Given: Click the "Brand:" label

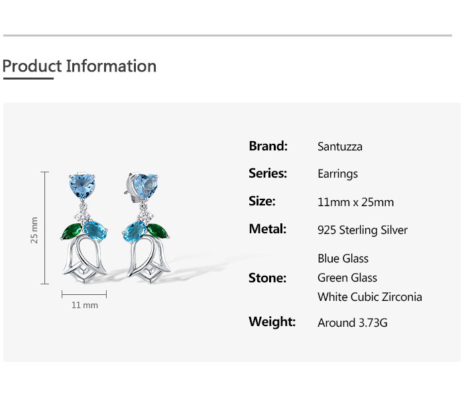Looking at the screenshot, I should pos(268,146).
